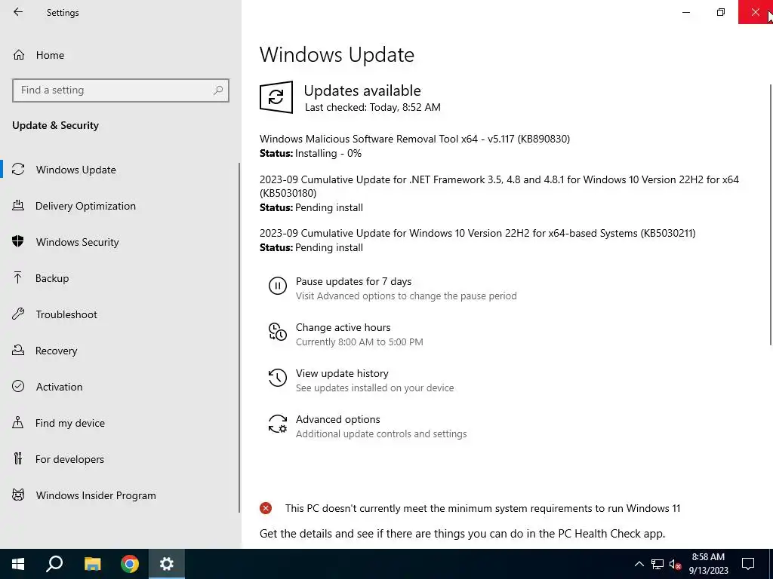Click the For developers tools icon
The image size is (773, 579).
(18, 459)
